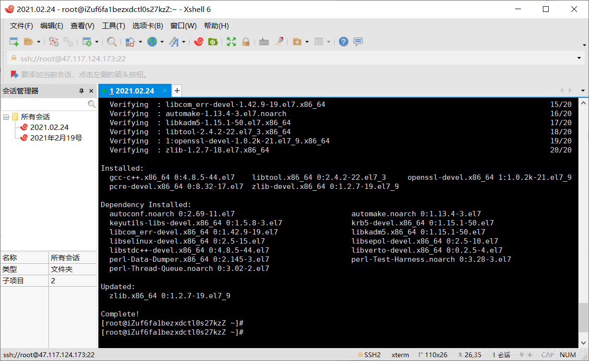The image size is (589, 361).
Task: Add a new tab with plus button
Action: tap(177, 91)
